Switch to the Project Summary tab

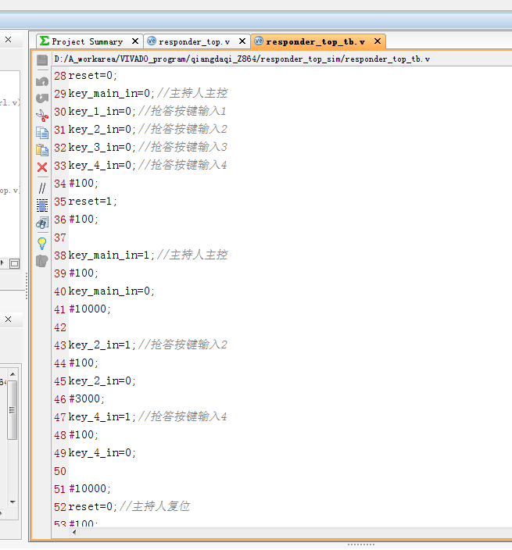tap(88, 41)
